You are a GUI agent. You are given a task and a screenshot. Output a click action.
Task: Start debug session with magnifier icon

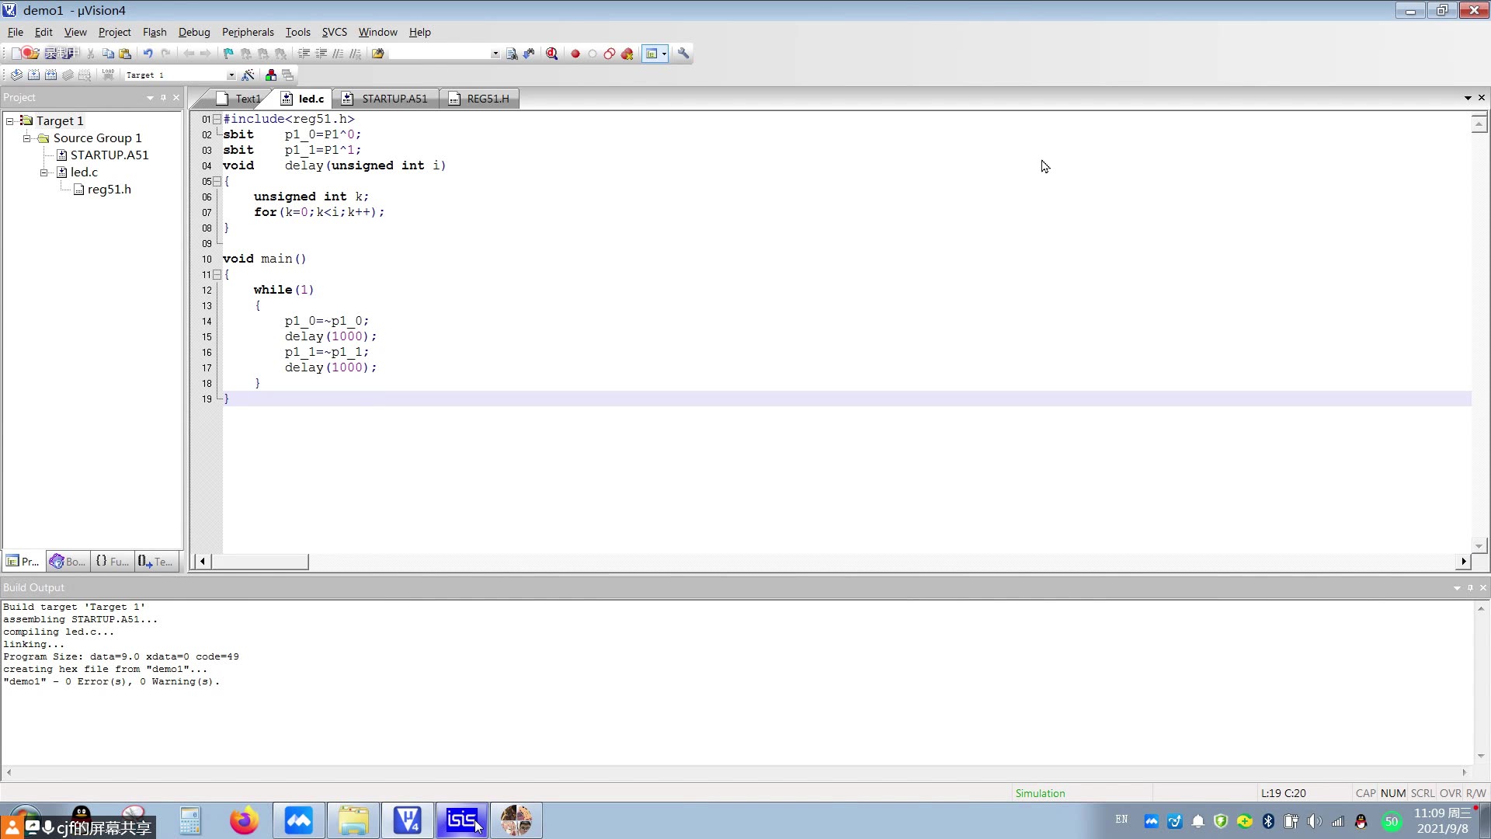[551, 54]
